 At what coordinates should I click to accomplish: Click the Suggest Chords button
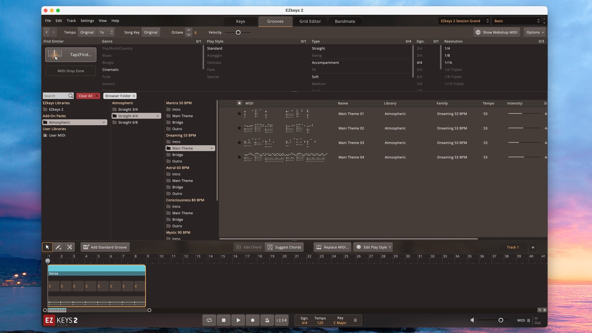coord(284,247)
